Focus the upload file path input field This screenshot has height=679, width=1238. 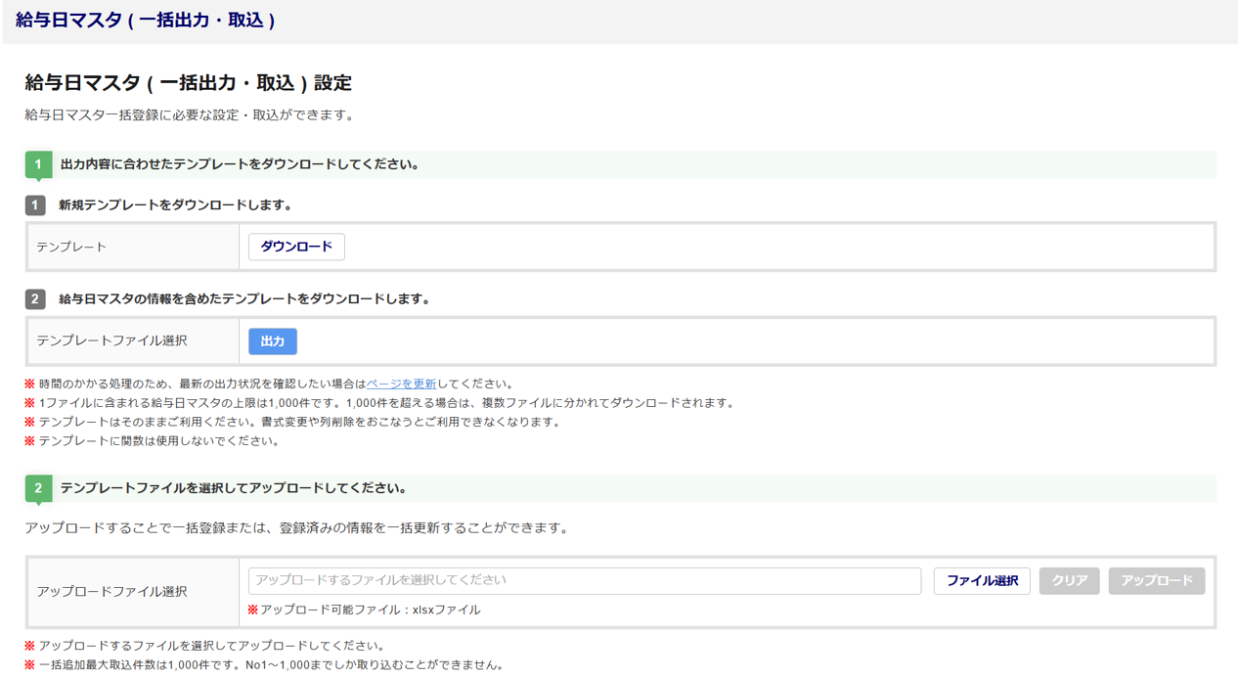coord(584,580)
